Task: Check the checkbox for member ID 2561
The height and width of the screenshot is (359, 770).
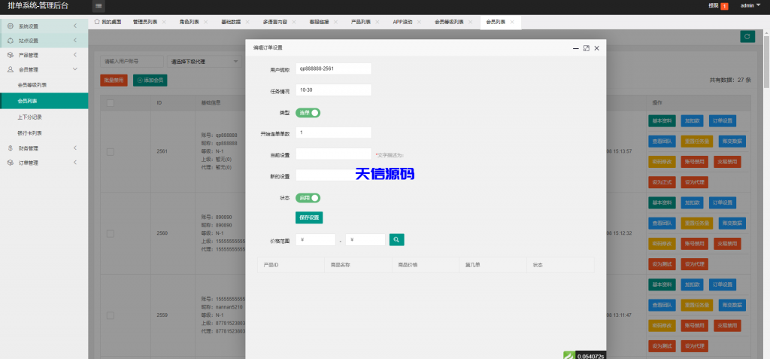Action: point(111,151)
